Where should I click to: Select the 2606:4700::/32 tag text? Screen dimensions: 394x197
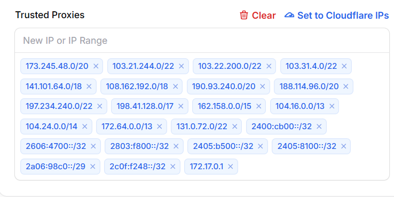pyautogui.click(x=56, y=146)
